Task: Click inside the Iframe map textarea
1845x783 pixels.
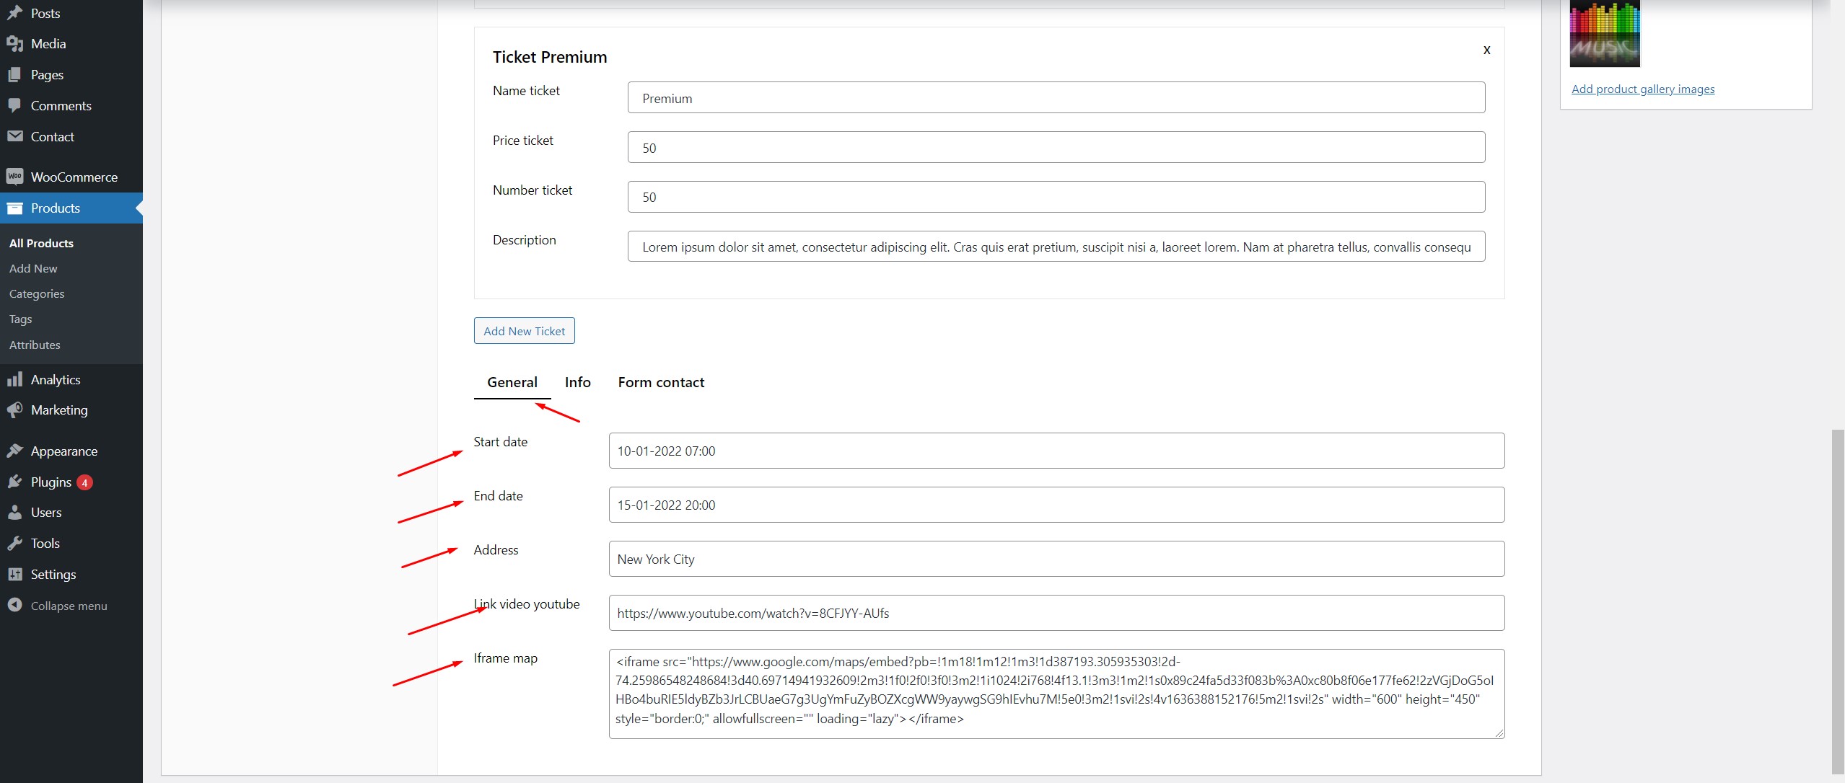Action: 1056,694
